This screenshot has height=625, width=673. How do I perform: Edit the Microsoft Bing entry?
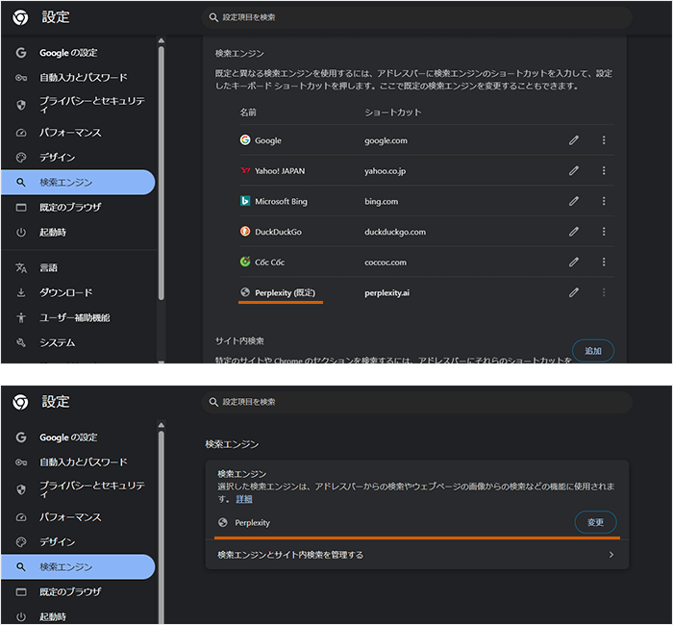pos(574,201)
